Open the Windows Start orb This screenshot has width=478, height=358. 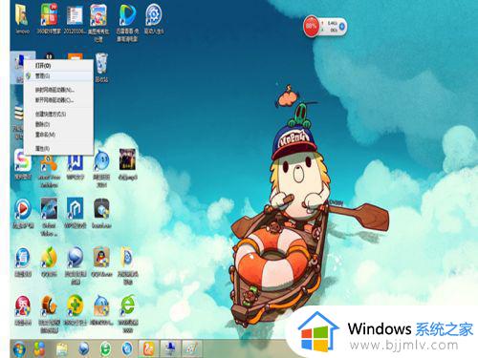(19, 349)
